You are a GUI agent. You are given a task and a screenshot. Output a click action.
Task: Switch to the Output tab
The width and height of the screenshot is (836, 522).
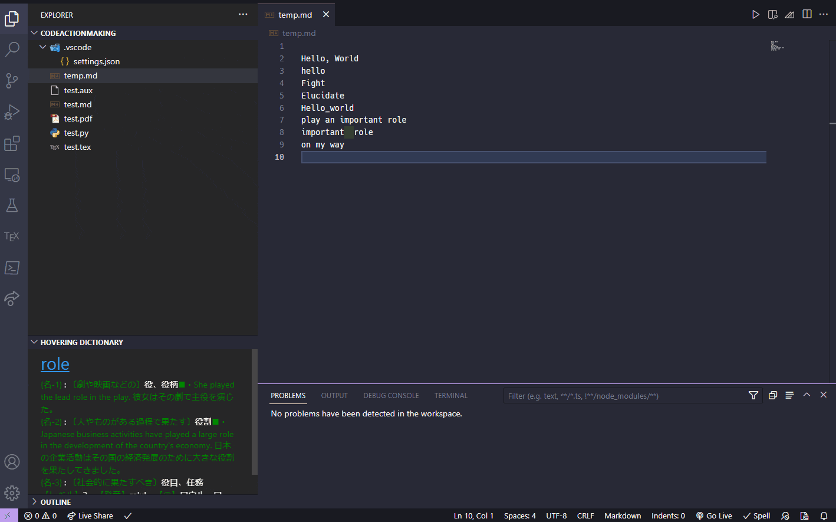334,395
